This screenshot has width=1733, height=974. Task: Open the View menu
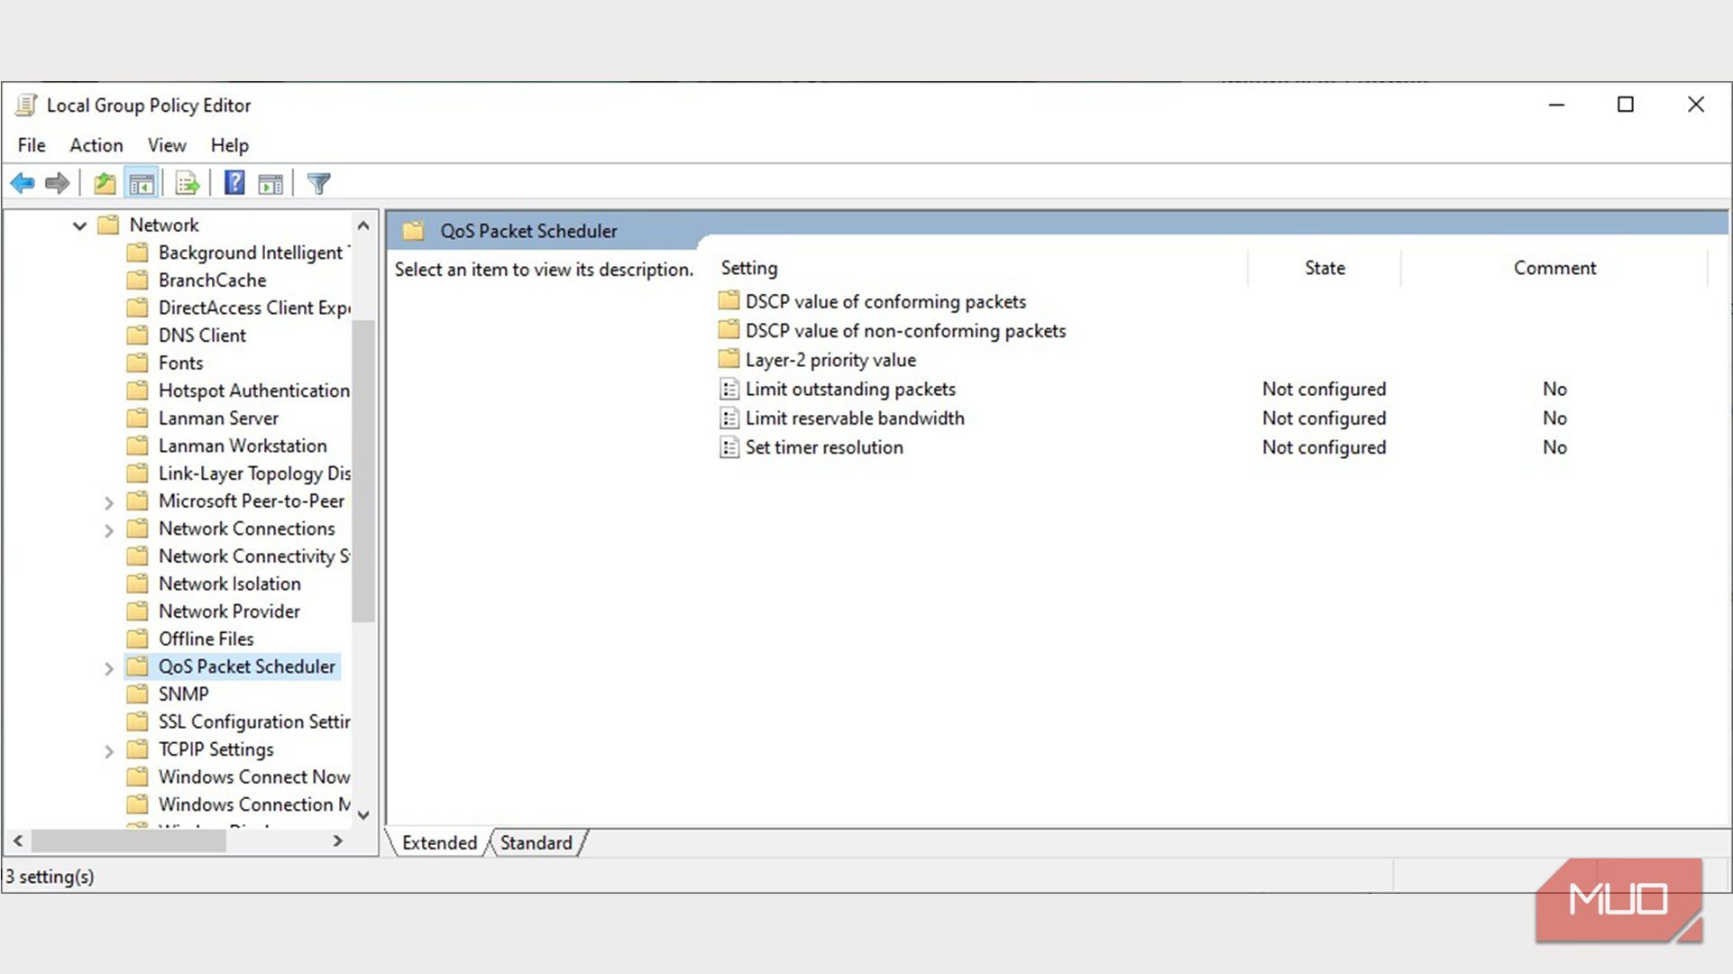click(167, 145)
